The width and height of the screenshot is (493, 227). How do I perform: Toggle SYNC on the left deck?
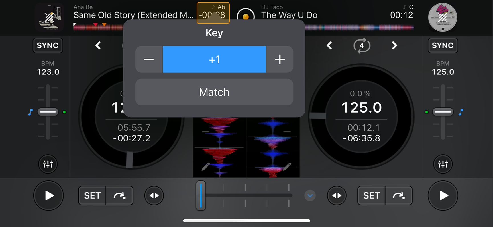(48, 45)
